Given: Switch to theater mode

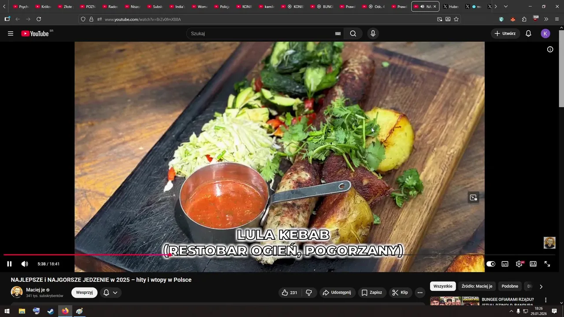Looking at the screenshot, I should click(533, 264).
